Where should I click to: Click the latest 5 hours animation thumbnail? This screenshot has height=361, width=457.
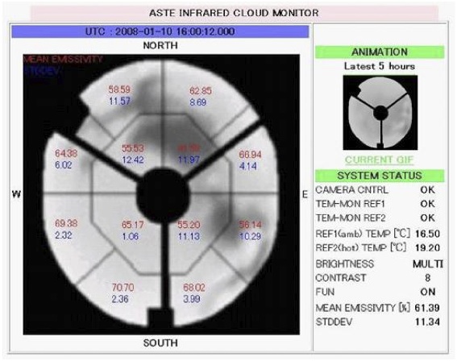coord(380,113)
